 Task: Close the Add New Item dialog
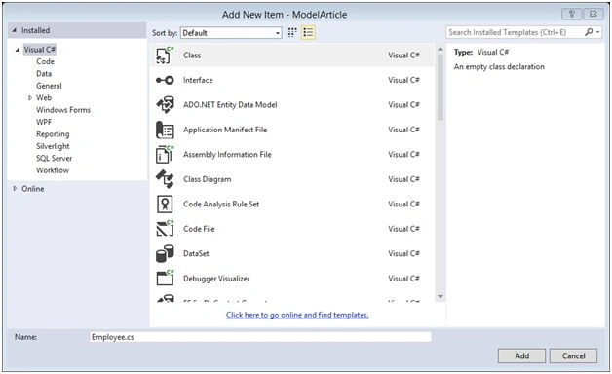click(593, 14)
